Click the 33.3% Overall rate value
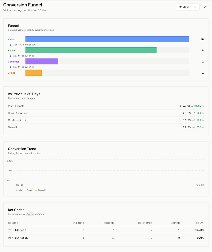212x252 pixels. 187,127
